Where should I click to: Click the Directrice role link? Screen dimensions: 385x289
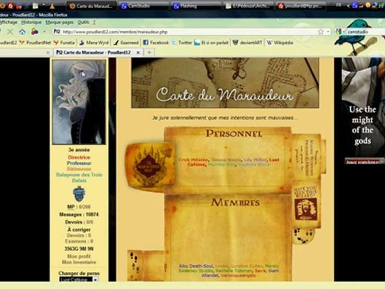click(79, 157)
